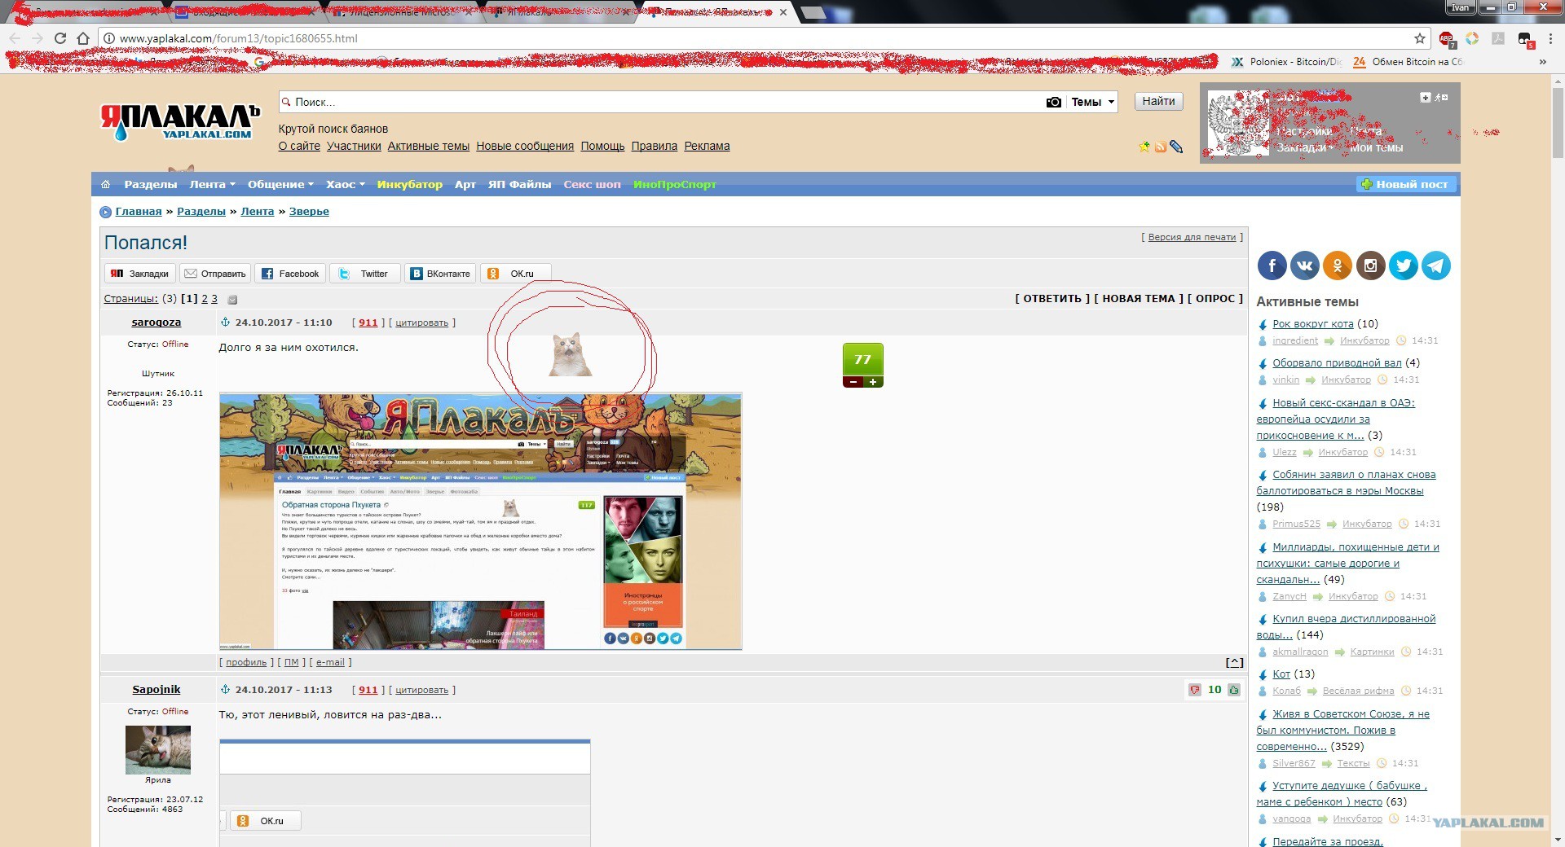This screenshot has height=847, width=1565.
Task: Click the Новый пост button
Action: tap(1405, 185)
